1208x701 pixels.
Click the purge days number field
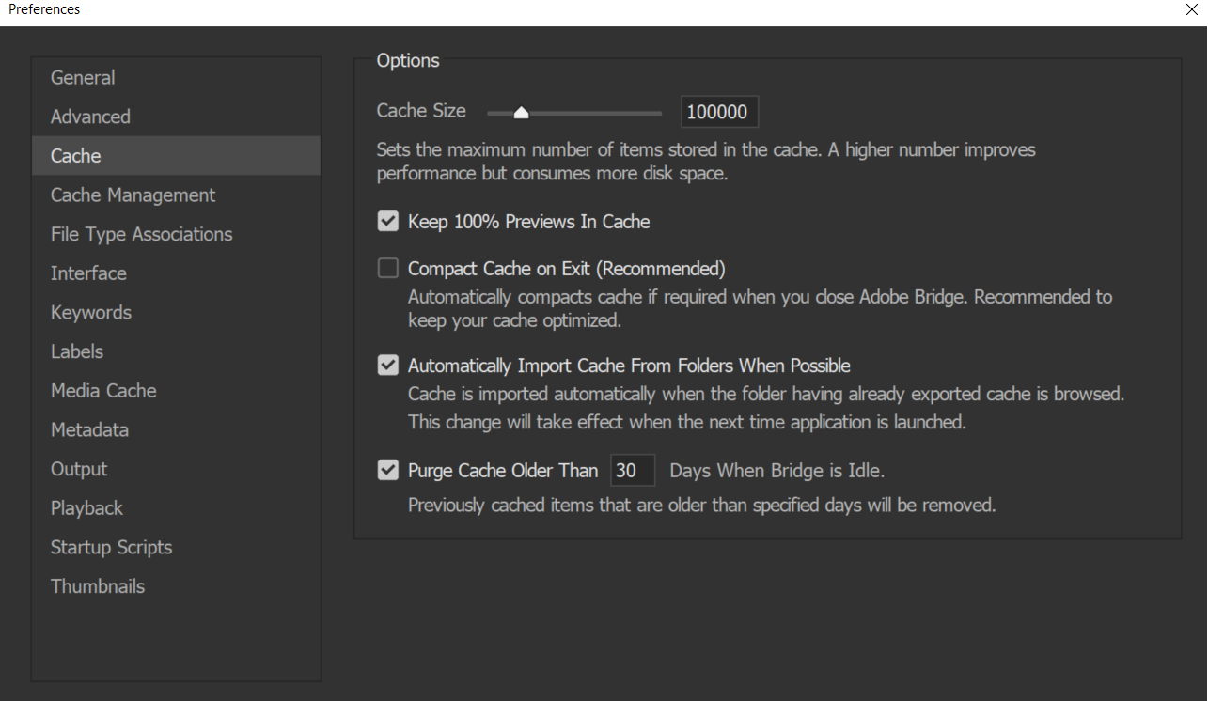coord(632,470)
